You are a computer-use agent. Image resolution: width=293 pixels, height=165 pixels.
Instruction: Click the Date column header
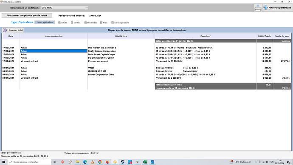[11, 36]
